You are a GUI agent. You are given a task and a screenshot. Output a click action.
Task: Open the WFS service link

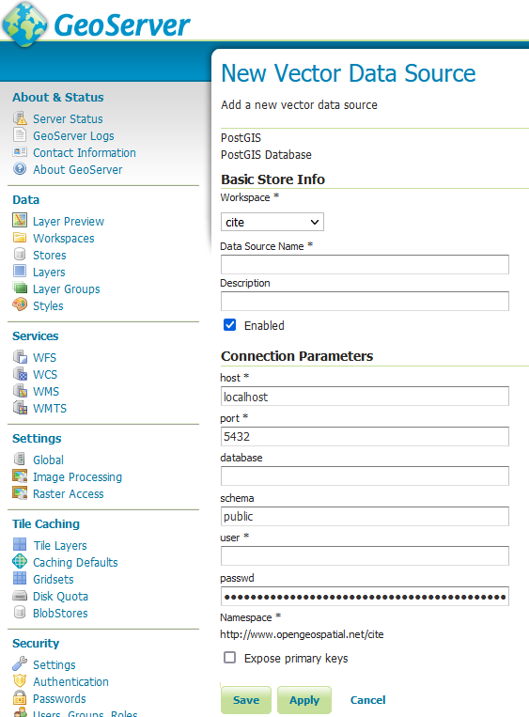44,358
